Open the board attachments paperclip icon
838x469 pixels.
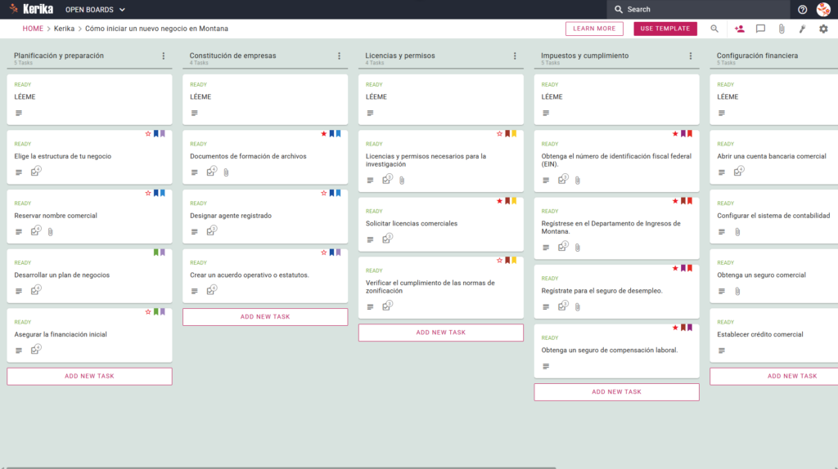coord(782,29)
